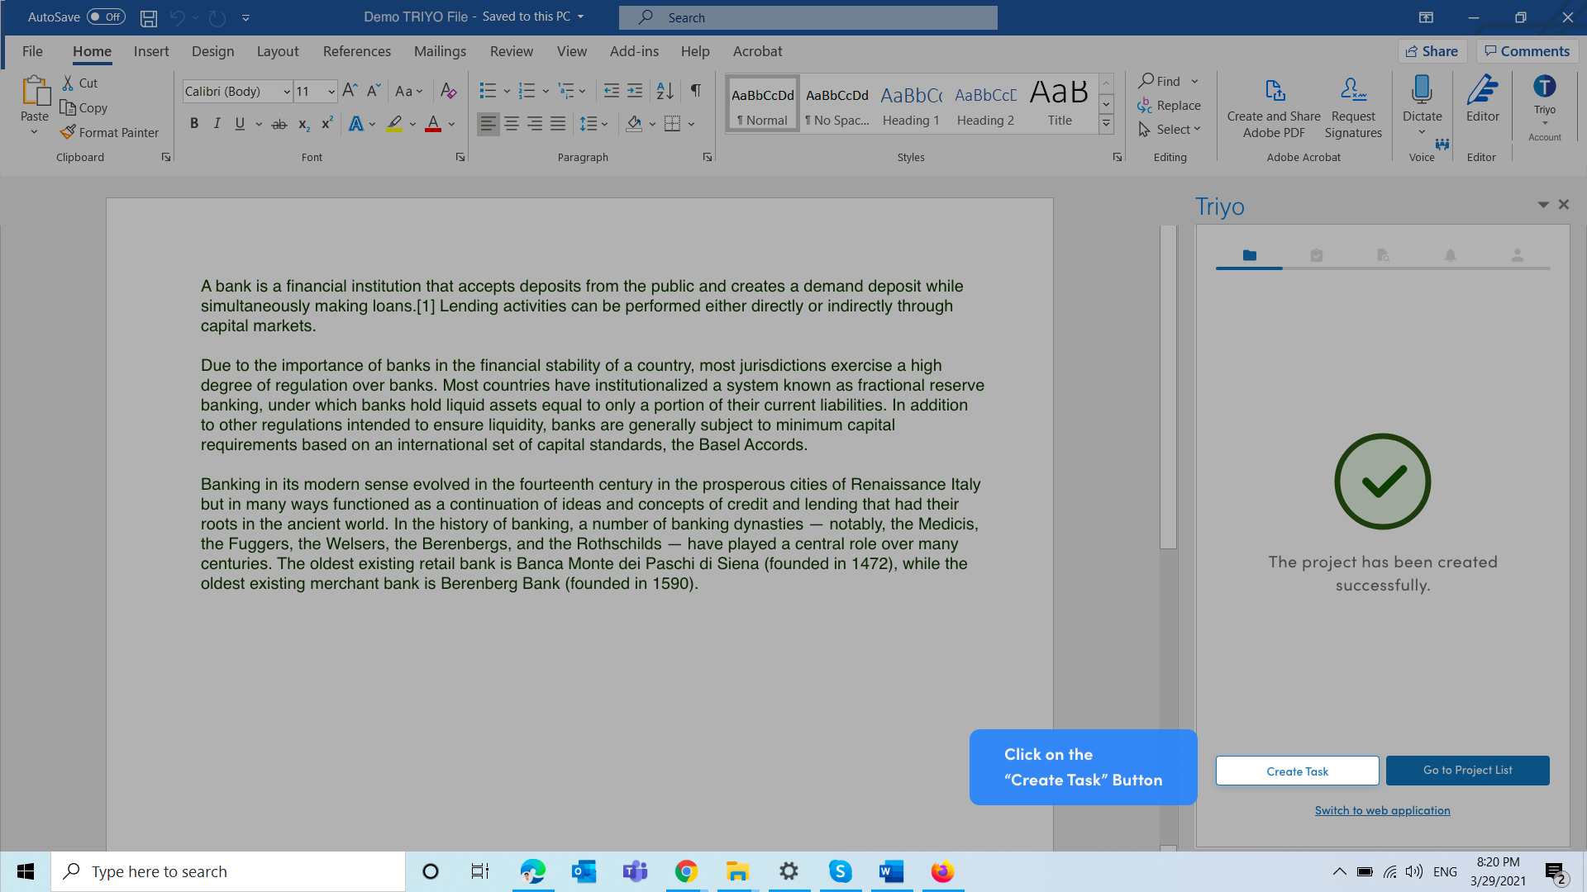Open the Triyo user profile tab
The height and width of the screenshot is (892, 1587).
(x=1518, y=256)
